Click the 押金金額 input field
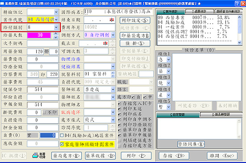 click(42, 127)
